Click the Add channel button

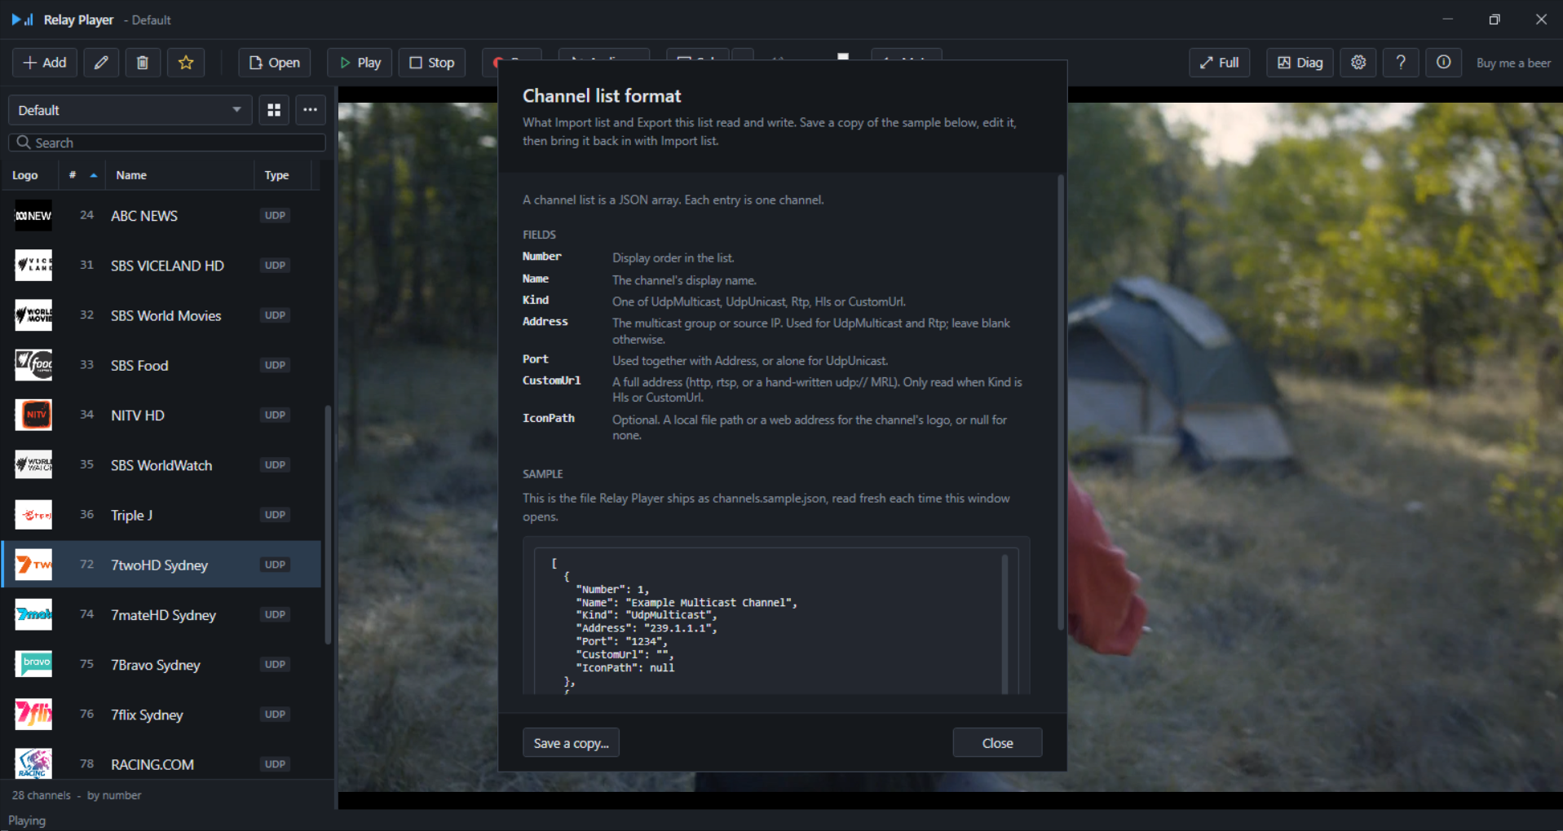pyautogui.click(x=45, y=63)
